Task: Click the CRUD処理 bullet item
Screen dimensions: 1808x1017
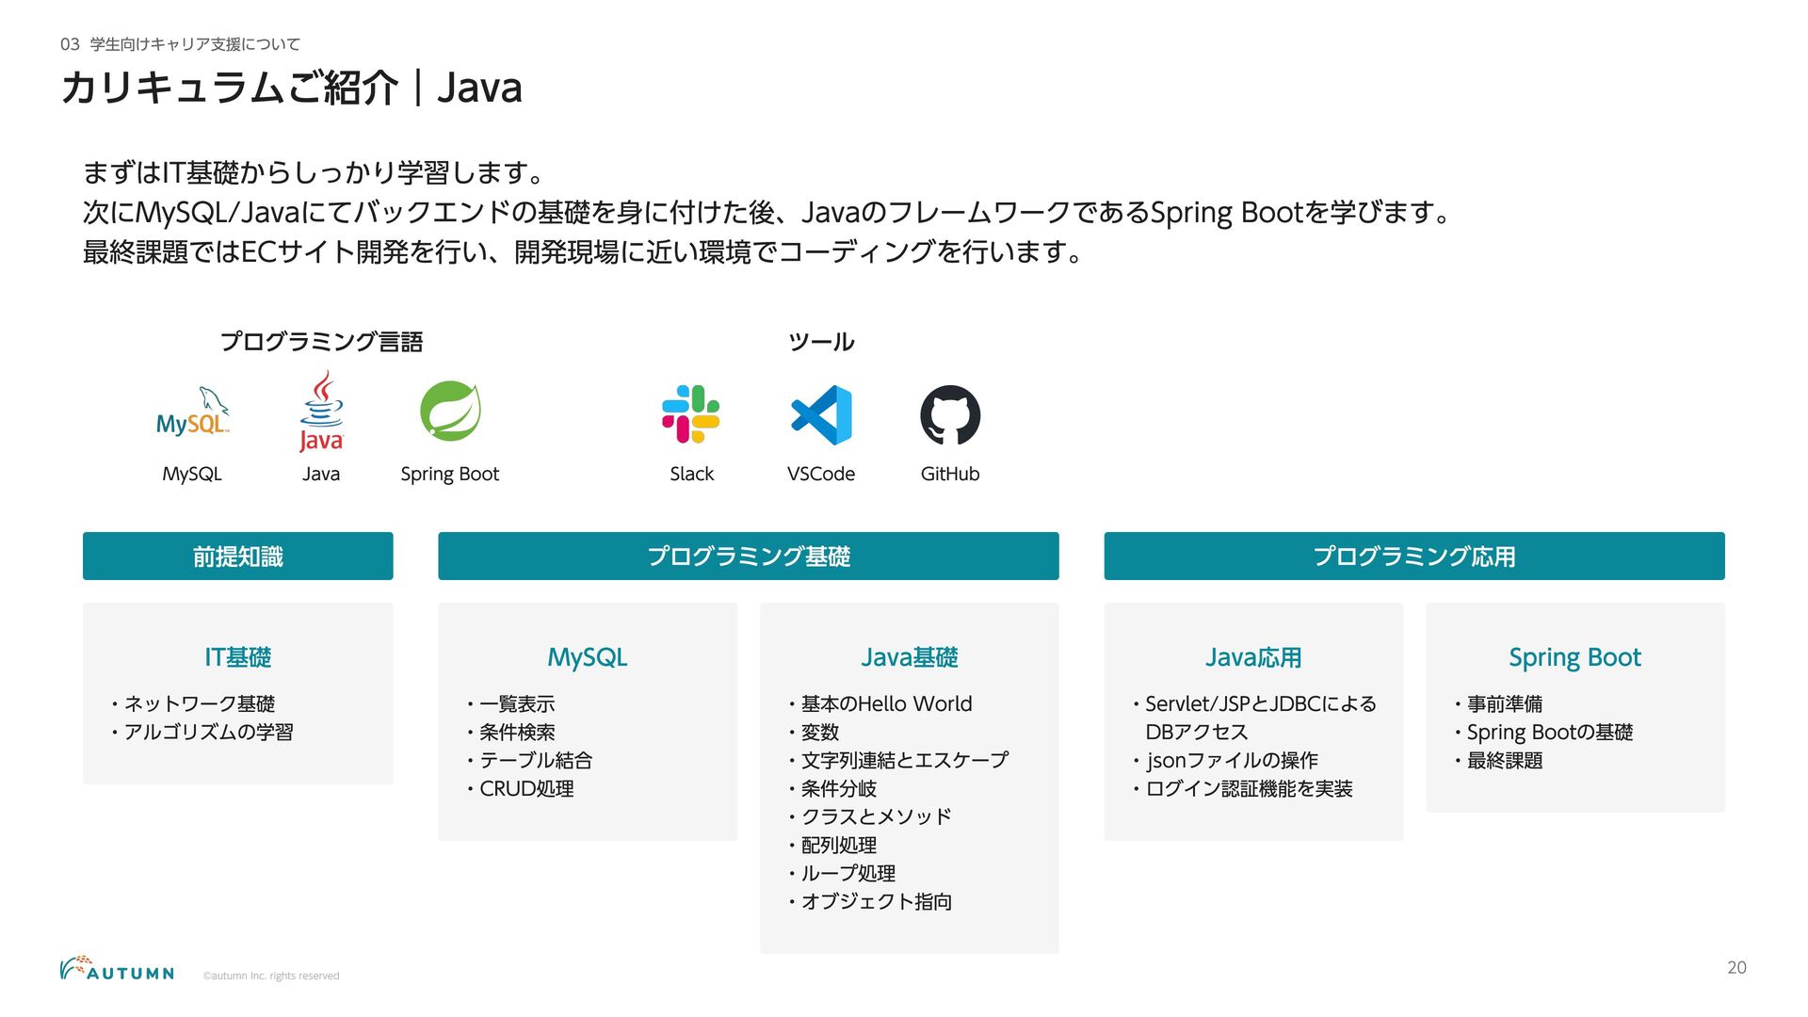Action: (x=526, y=789)
